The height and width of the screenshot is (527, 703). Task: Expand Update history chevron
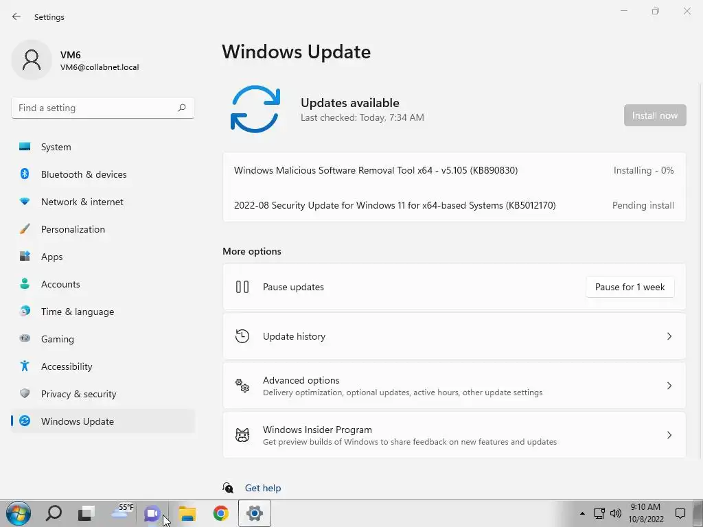point(669,336)
